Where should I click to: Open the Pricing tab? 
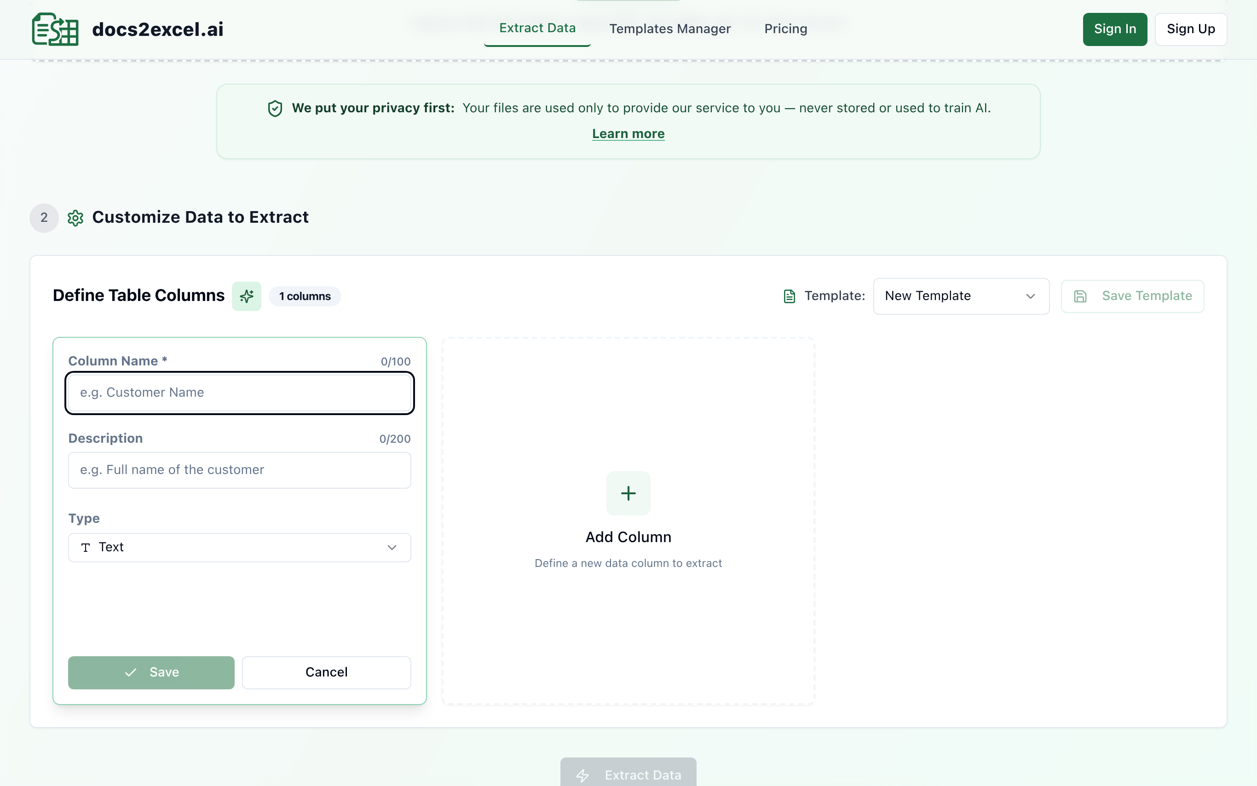[785, 29]
